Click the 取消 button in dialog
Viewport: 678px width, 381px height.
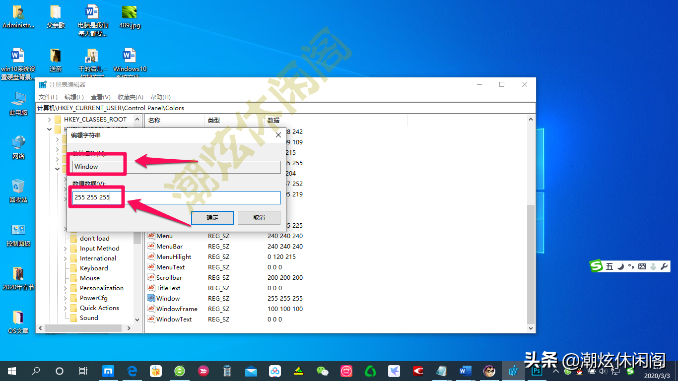pyautogui.click(x=259, y=218)
